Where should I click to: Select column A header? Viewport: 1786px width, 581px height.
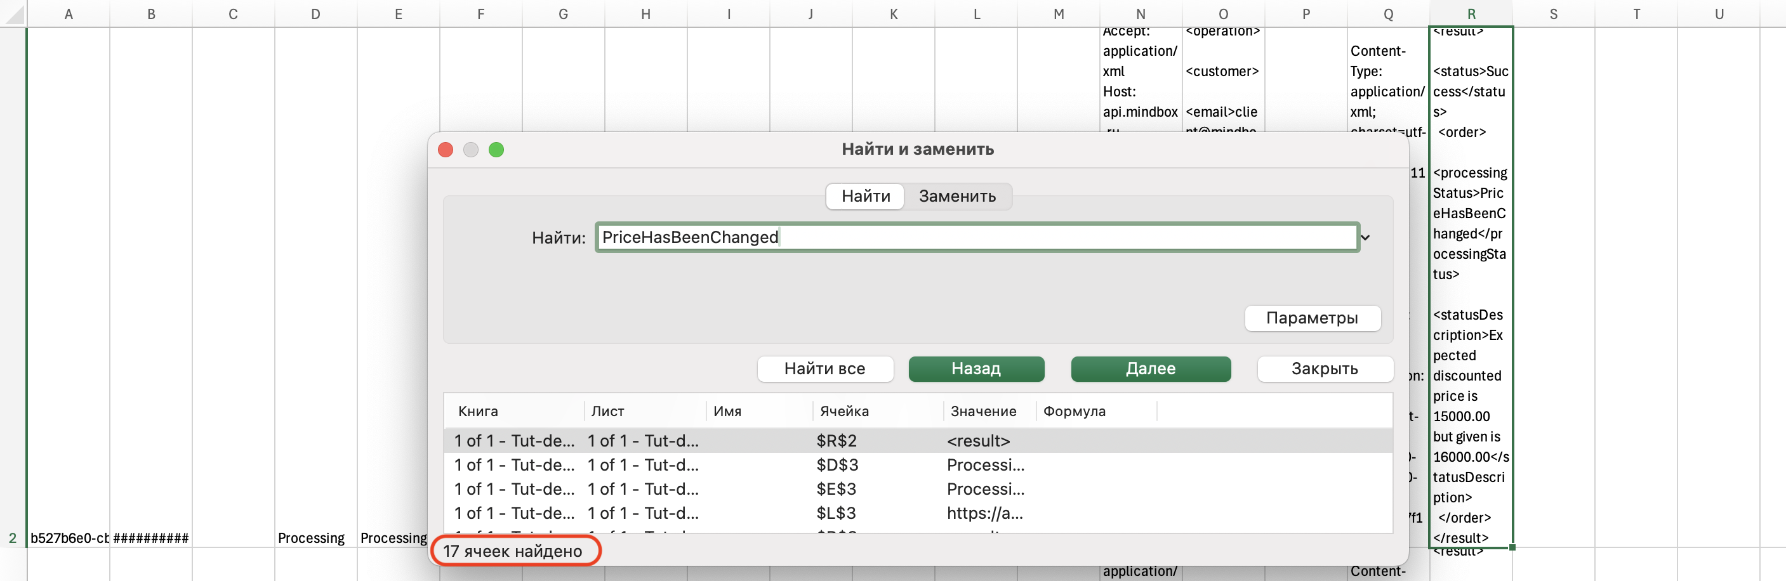click(x=68, y=14)
